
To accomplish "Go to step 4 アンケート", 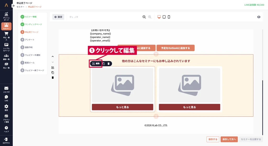I will [x=29, y=40].
